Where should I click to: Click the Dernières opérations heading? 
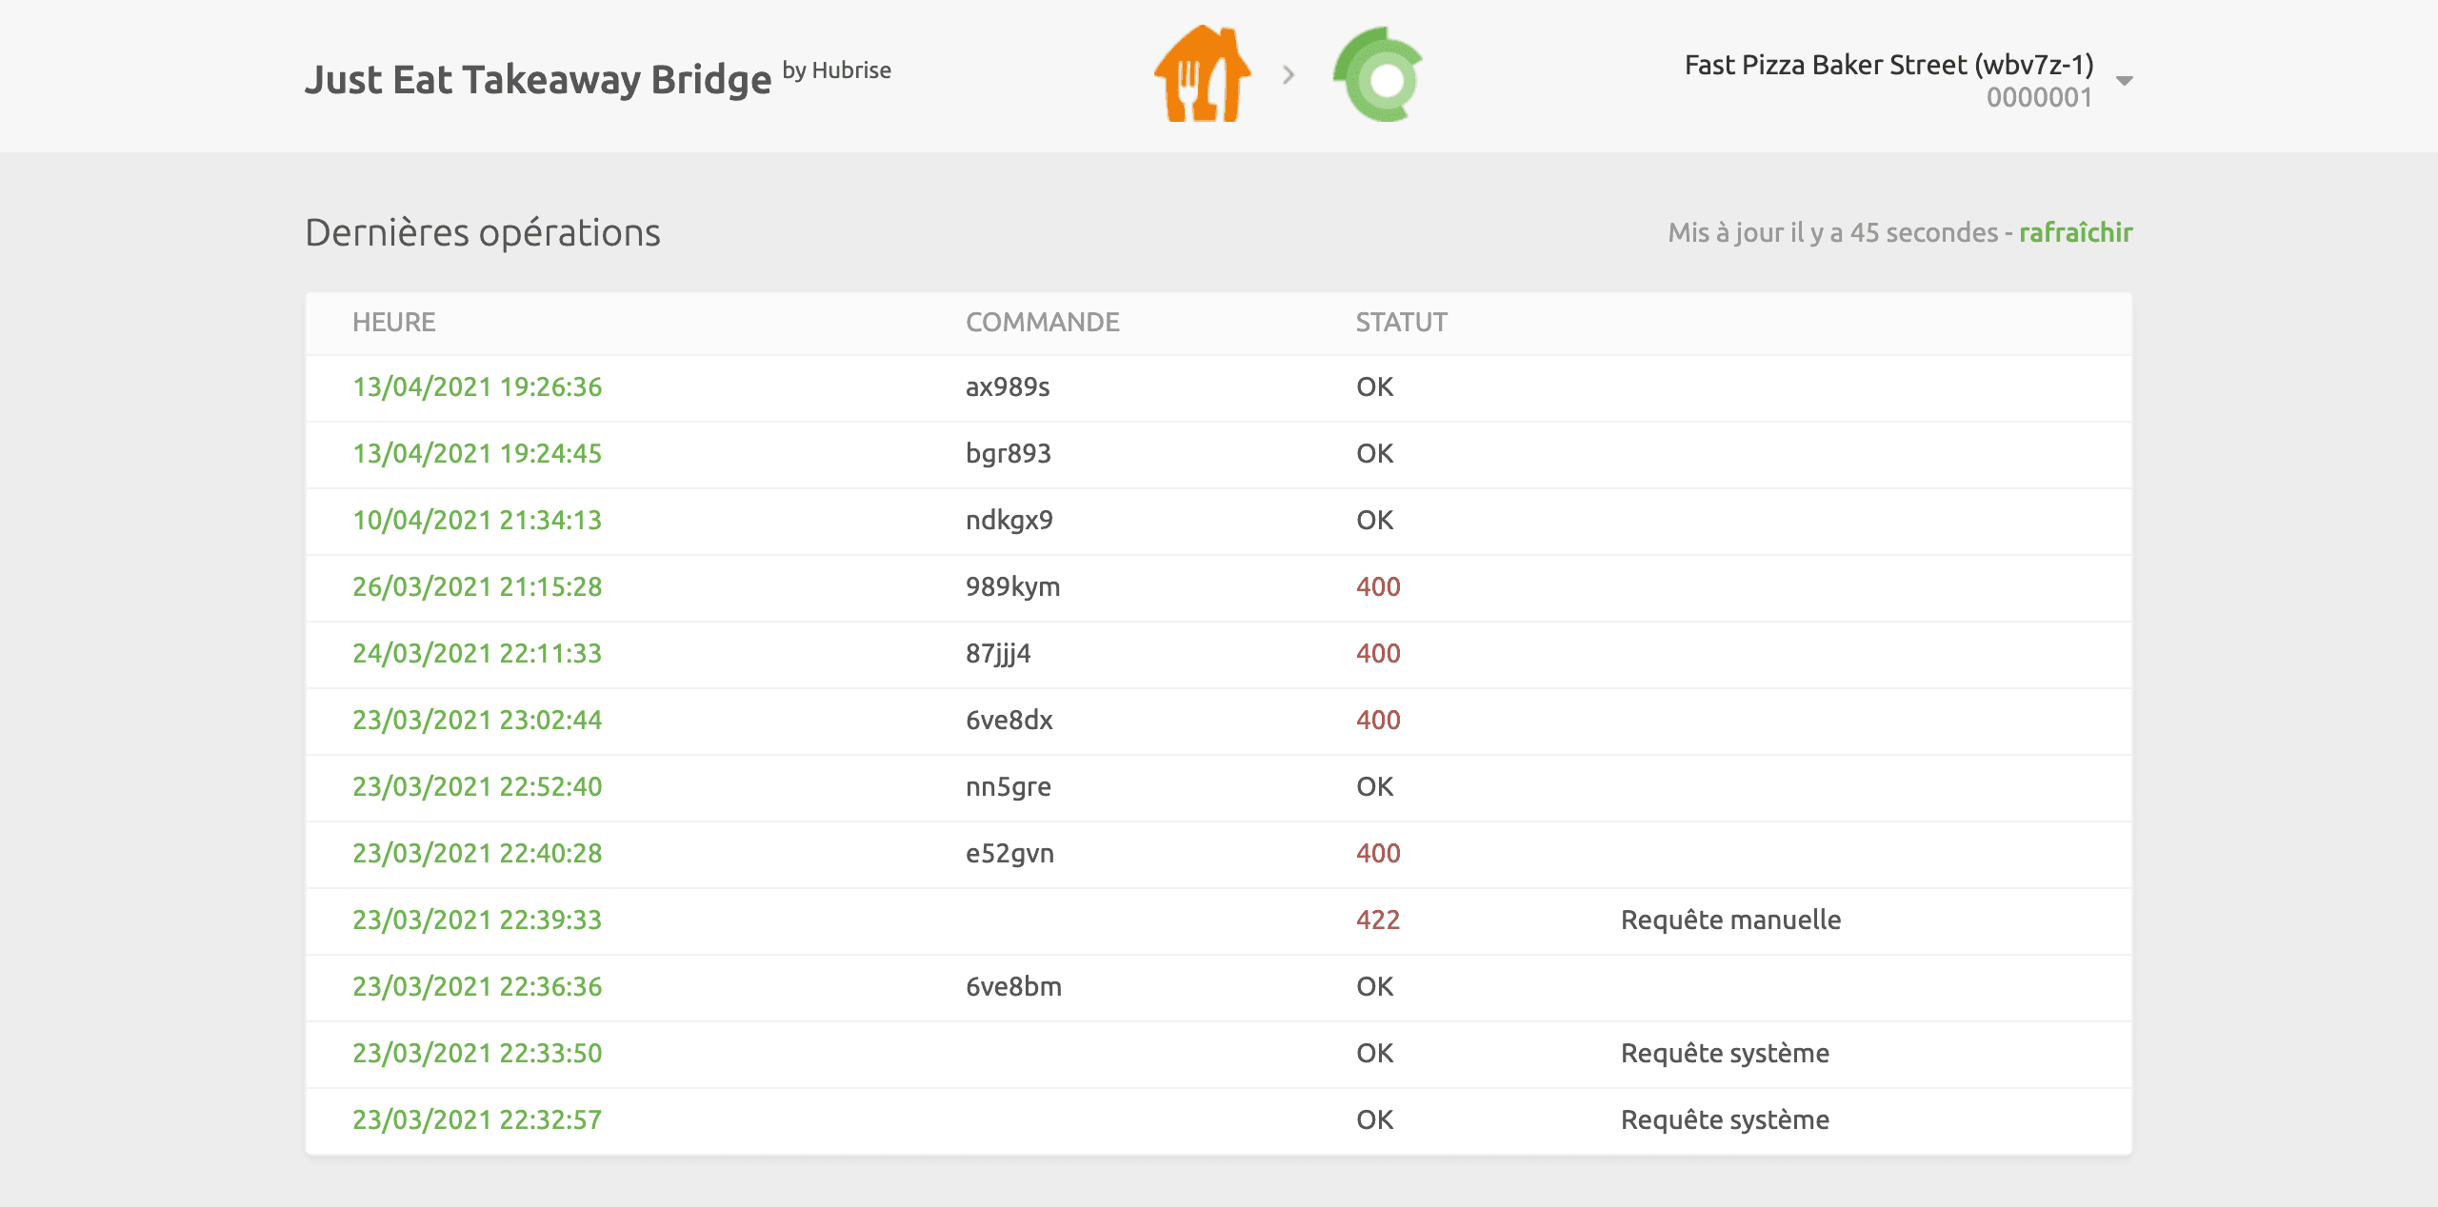[x=483, y=233]
